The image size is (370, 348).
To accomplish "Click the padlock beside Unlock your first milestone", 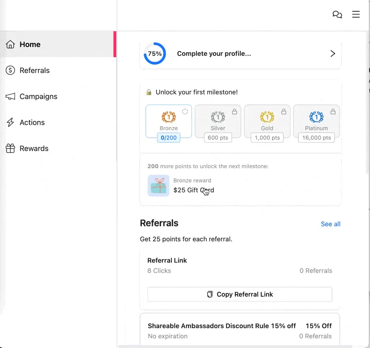I will click(x=148, y=92).
